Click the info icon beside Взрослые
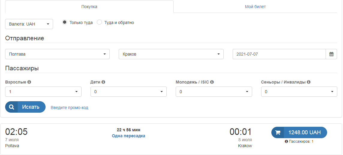The width and height of the screenshot is (343, 155). (29, 82)
